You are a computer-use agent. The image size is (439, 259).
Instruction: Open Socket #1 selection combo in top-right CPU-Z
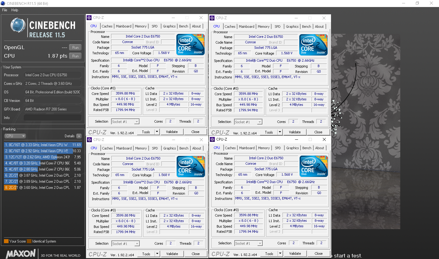[x=248, y=122]
